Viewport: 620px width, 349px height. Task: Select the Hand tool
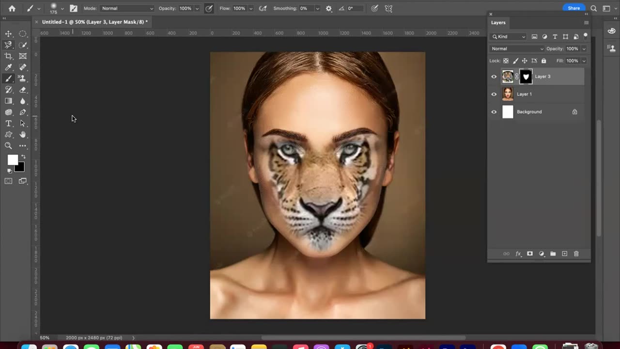[x=23, y=135]
